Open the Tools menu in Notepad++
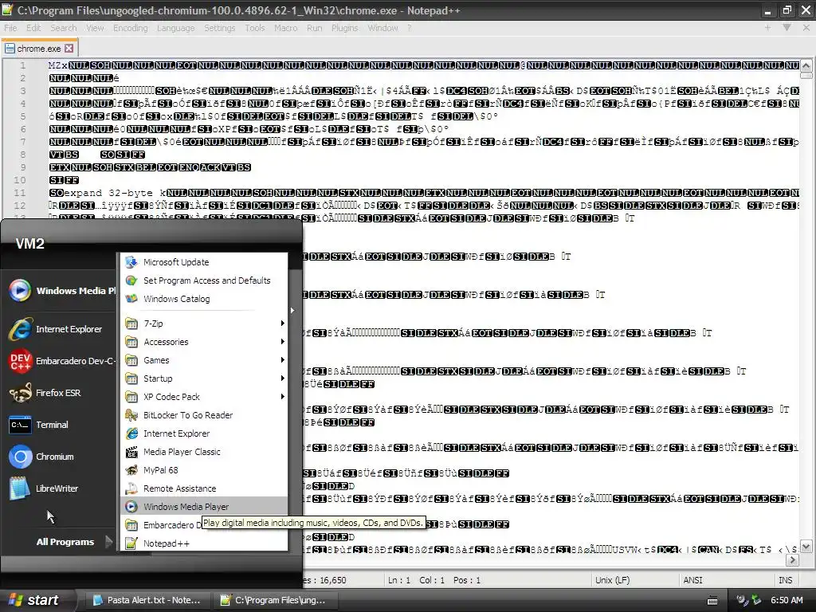Image resolution: width=816 pixels, height=612 pixels. pos(254,28)
